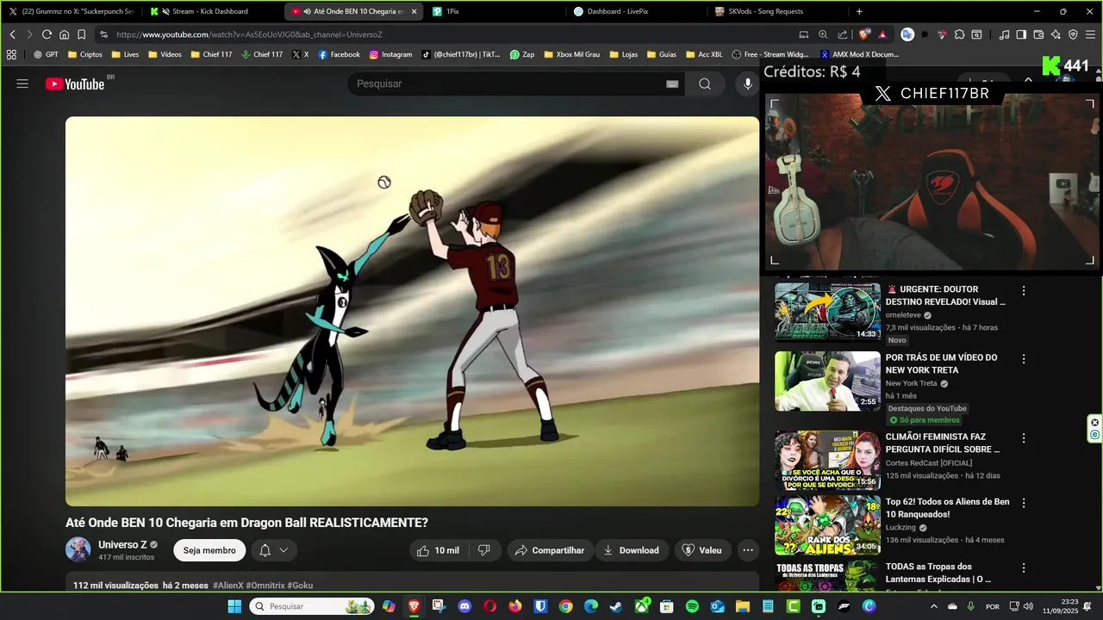Click the YouTube logo
This screenshot has width=1103, height=620.
[x=75, y=84]
